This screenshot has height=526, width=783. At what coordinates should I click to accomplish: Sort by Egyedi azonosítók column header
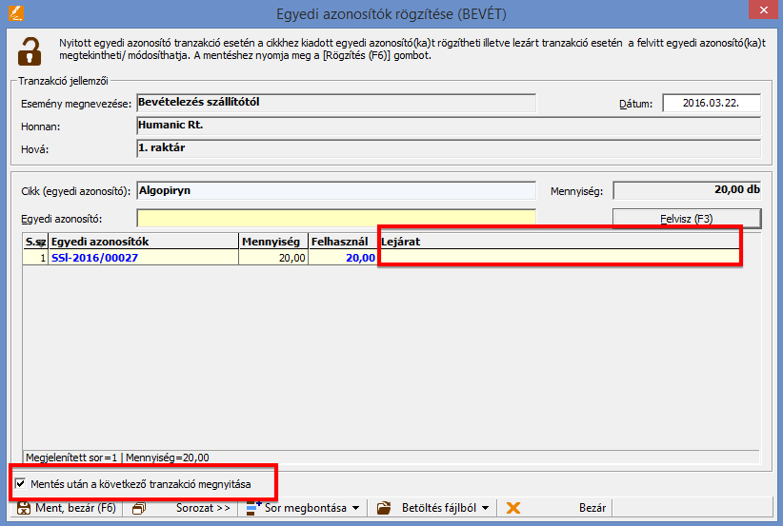point(143,242)
